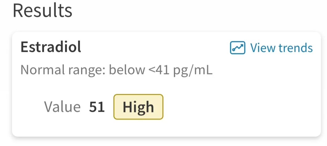
Task: Tap the yellow High status badge
Action: [138, 107]
